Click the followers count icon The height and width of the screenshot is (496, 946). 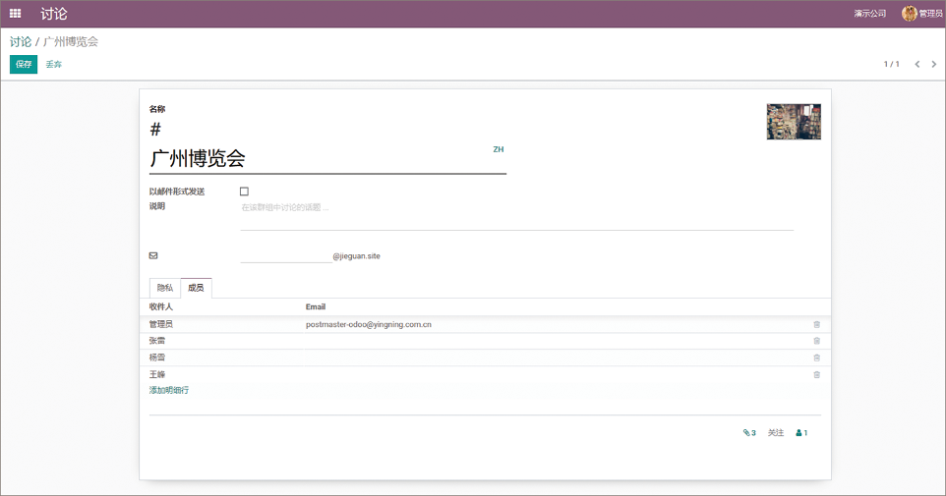801,432
